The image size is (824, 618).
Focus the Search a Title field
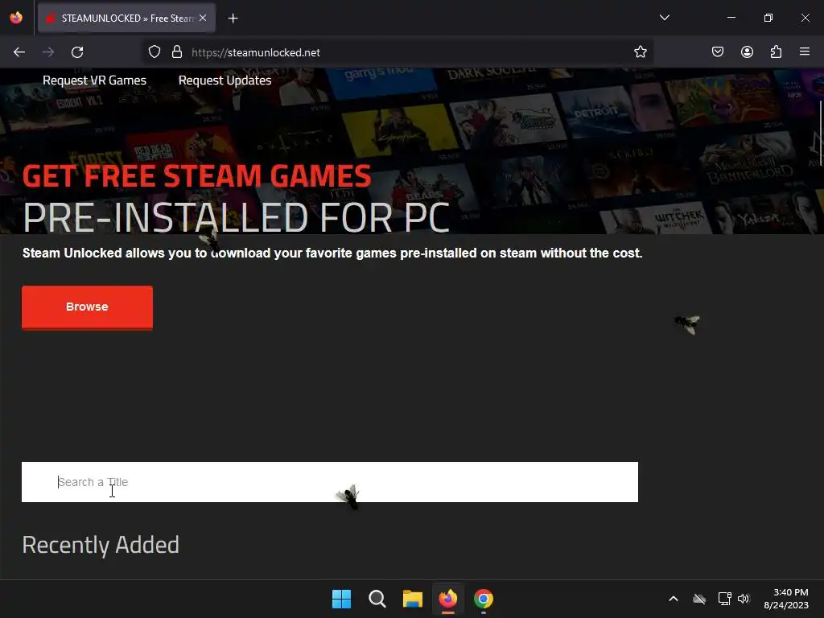click(x=329, y=482)
